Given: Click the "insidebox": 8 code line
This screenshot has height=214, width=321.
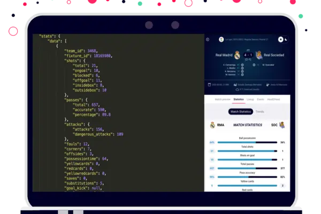Looking at the screenshot, I should (88, 85).
